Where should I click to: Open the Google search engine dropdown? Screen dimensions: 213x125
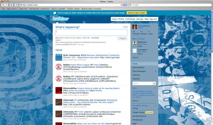coord(130,5)
